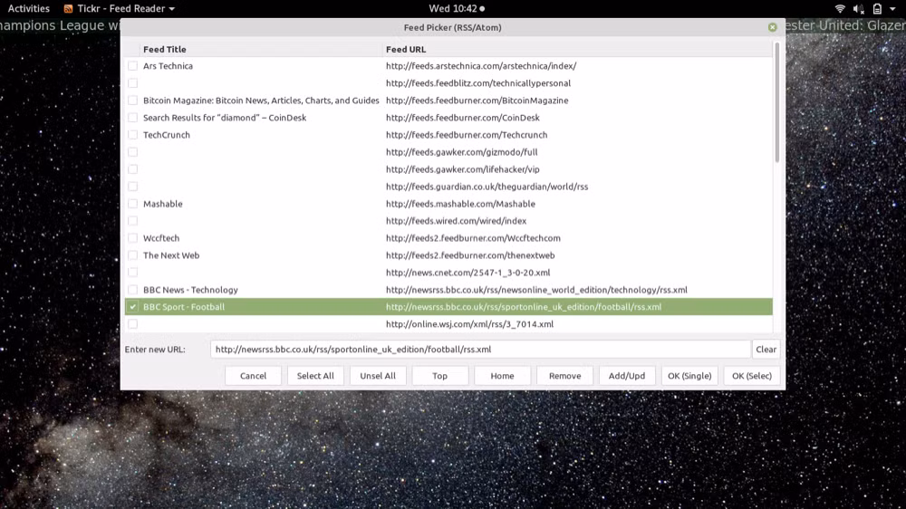Click Remove to delete selected feed

coord(564,376)
